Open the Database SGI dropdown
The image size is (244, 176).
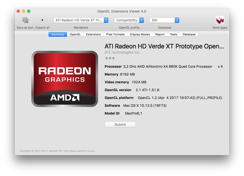[164, 20]
